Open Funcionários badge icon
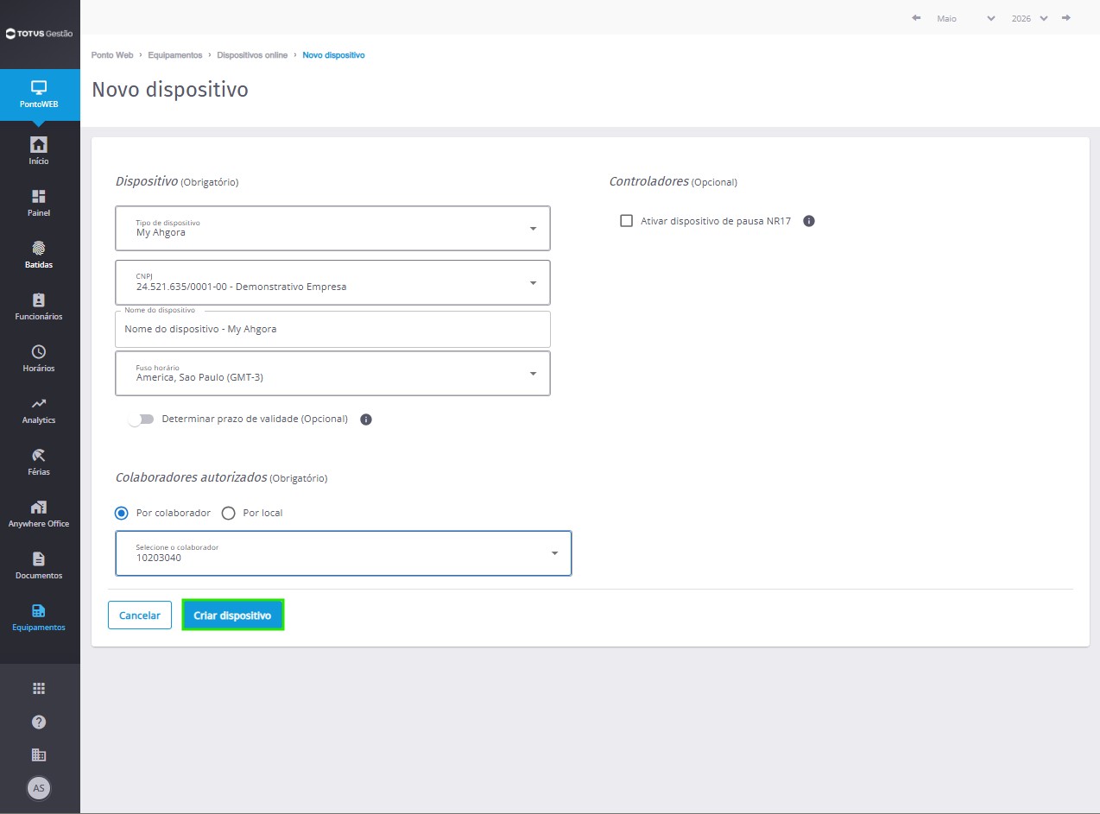1100x814 pixels. [x=38, y=300]
